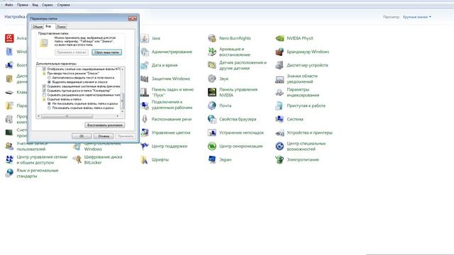Open Диспетчер устройств
The height and width of the screenshot is (255, 454).
click(x=302, y=65)
